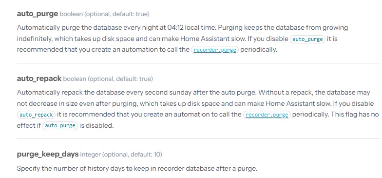
Task: Click the '04:12' time in purge description
Action: [175, 27]
